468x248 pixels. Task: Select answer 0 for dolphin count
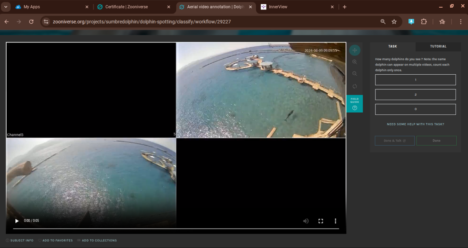[x=415, y=109]
